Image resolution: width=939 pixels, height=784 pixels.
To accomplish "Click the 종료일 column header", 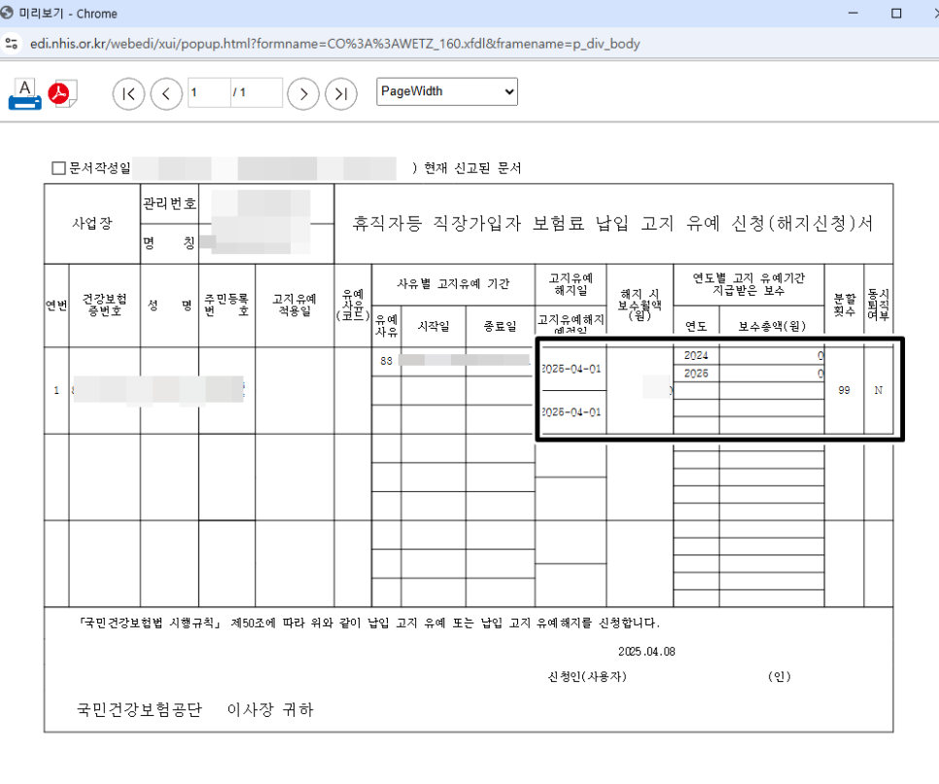I will tap(500, 326).
